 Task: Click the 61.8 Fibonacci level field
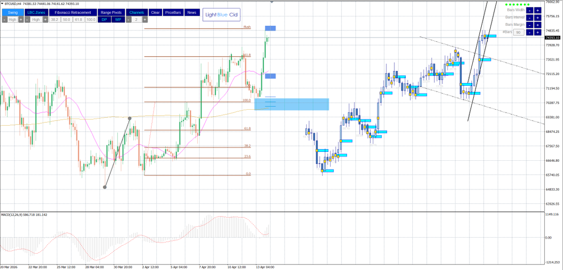pyautogui.click(x=78, y=19)
